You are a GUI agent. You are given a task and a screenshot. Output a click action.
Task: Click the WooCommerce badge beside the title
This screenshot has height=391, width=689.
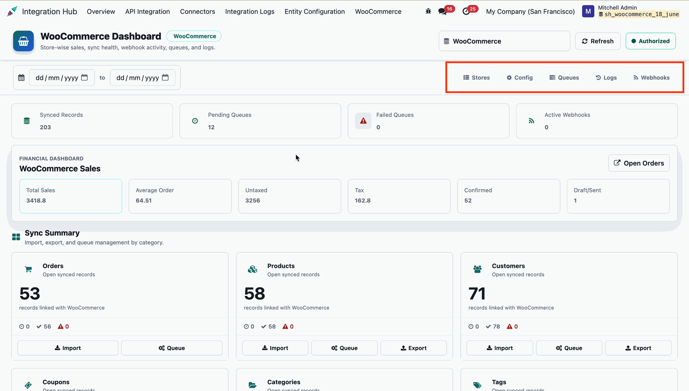coord(194,36)
